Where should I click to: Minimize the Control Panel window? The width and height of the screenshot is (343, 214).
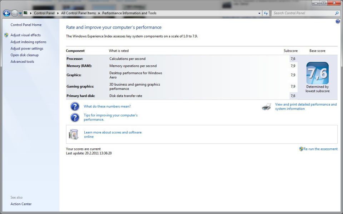(316, 3)
